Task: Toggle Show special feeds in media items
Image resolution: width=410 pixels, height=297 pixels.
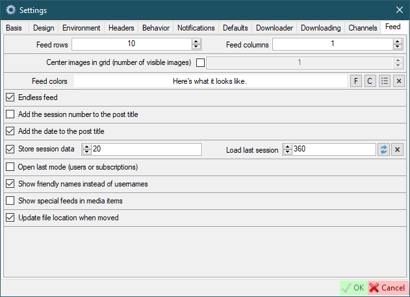Action: tap(10, 201)
